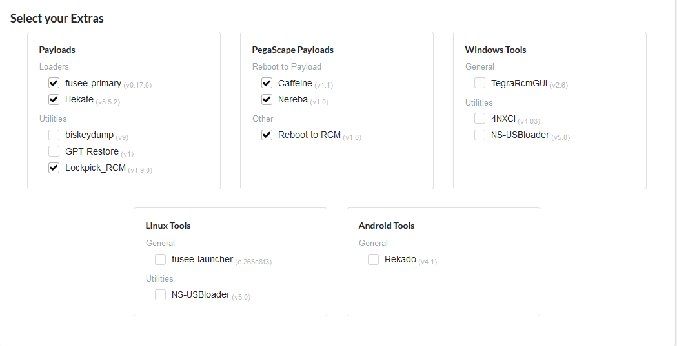Enable the Rekado checkbox
The height and width of the screenshot is (346, 677).
[373, 259]
